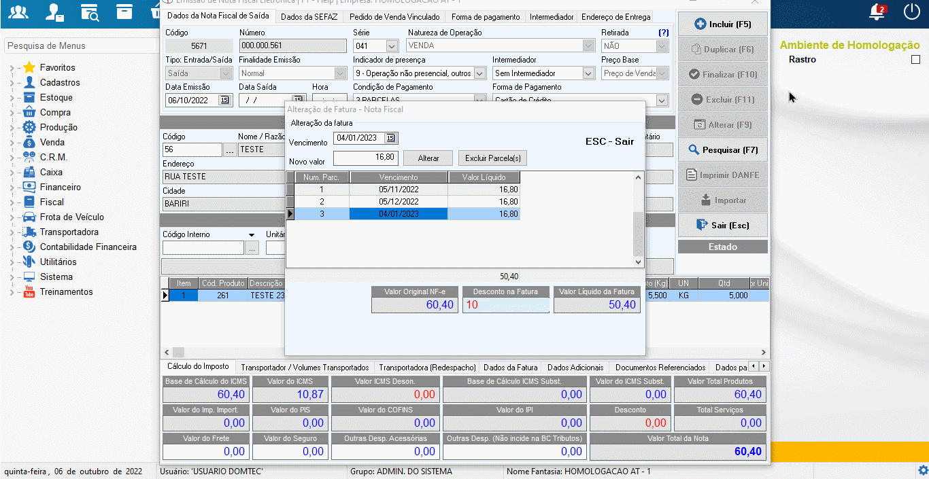Open the Código Interno dropdown arrow
Image resolution: width=929 pixels, height=479 pixels.
[x=252, y=235]
